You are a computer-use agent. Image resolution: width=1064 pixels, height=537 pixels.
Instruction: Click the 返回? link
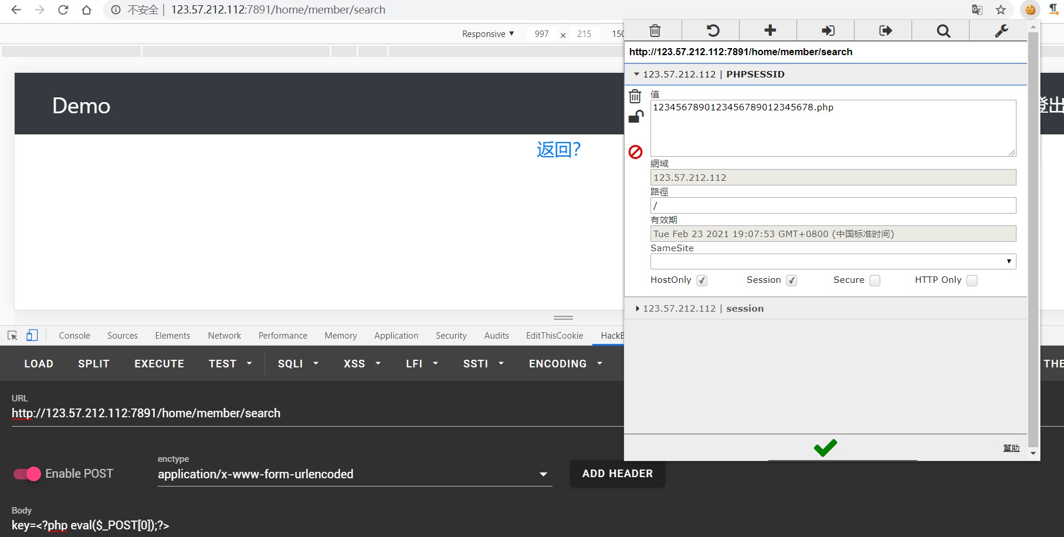click(558, 150)
